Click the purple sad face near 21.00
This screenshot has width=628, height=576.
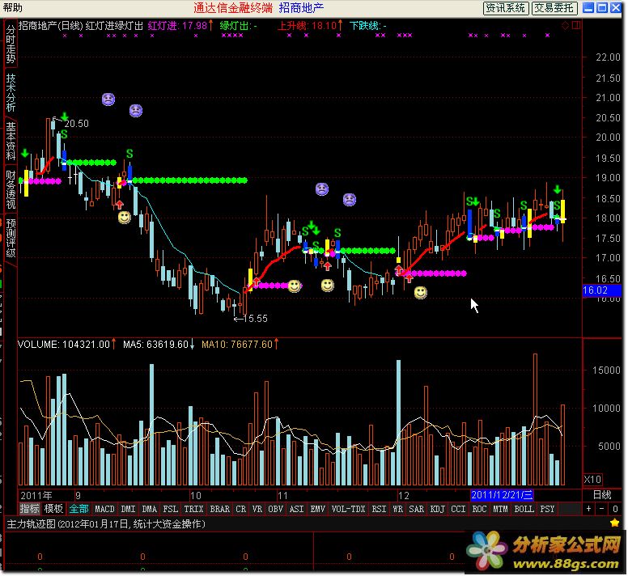(x=108, y=99)
